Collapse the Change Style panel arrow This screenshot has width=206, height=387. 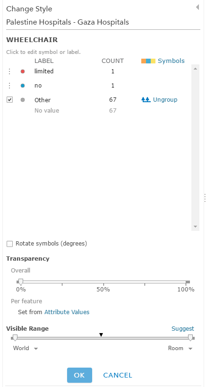coord(197,7)
